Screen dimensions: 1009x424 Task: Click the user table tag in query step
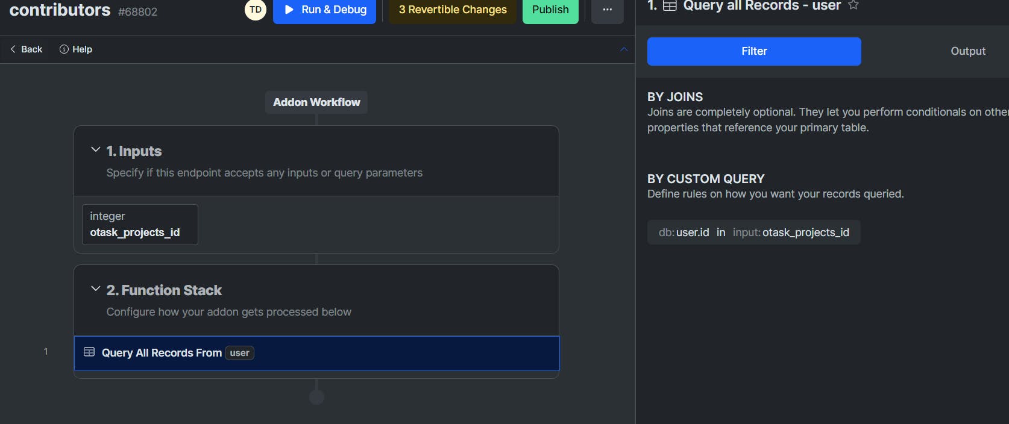coord(239,353)
